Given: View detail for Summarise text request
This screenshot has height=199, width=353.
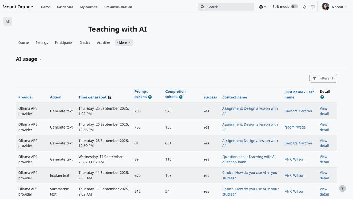Looking at the screenshot, I should click(x=324, y=191).
